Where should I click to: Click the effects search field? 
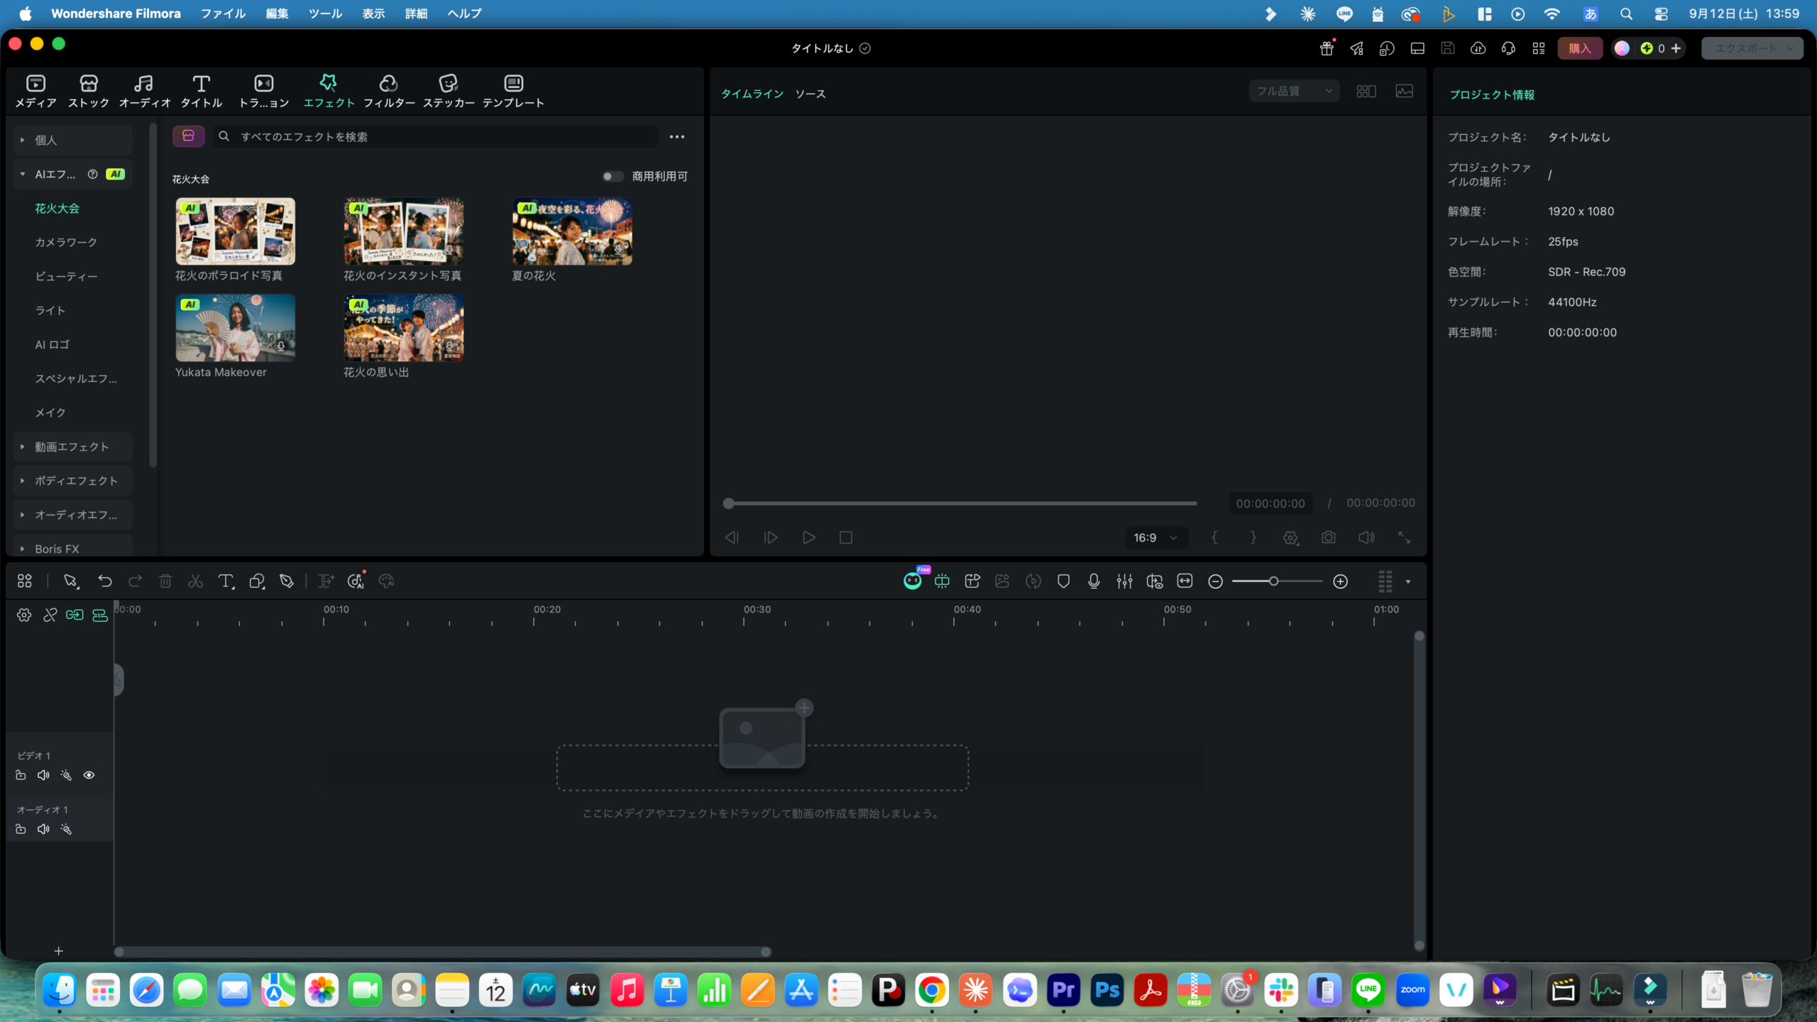point(437,136)
